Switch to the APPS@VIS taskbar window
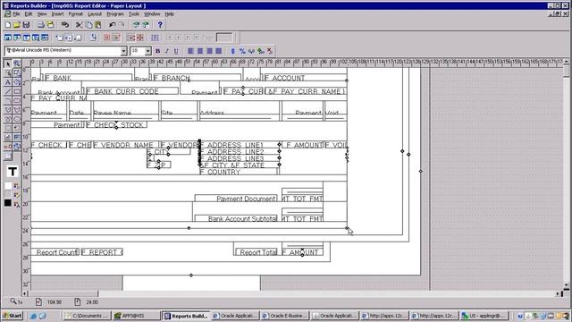The height and width of the screenshot is (322, 572). [135, 316]
